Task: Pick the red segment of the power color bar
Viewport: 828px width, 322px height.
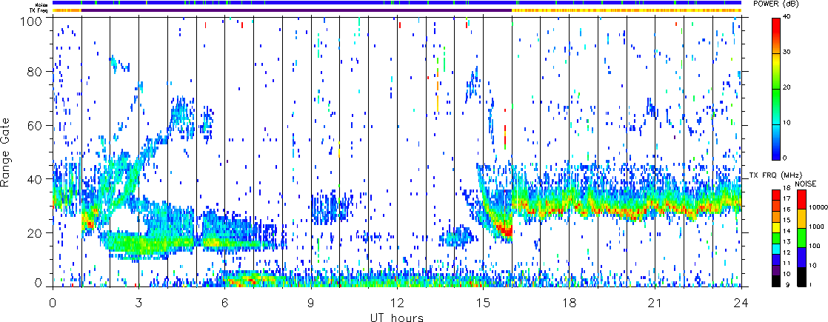Action: (x=777, y=27)
